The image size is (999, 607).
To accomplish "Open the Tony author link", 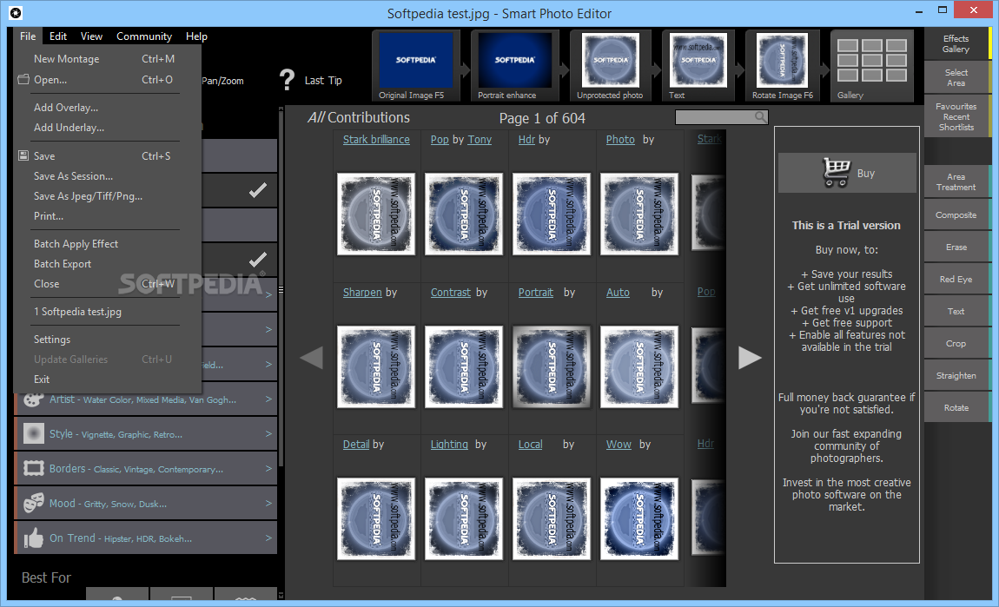I will click(x=480, y=140).
